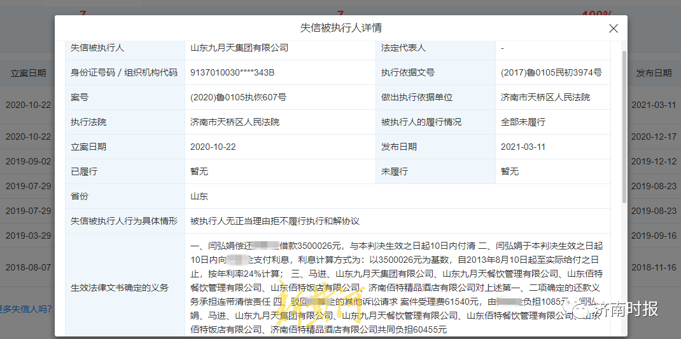681x339 pixels.
Task: Click 做出执行依据单位 value 济南市天桥区人民法院
Action: [545, 97]
